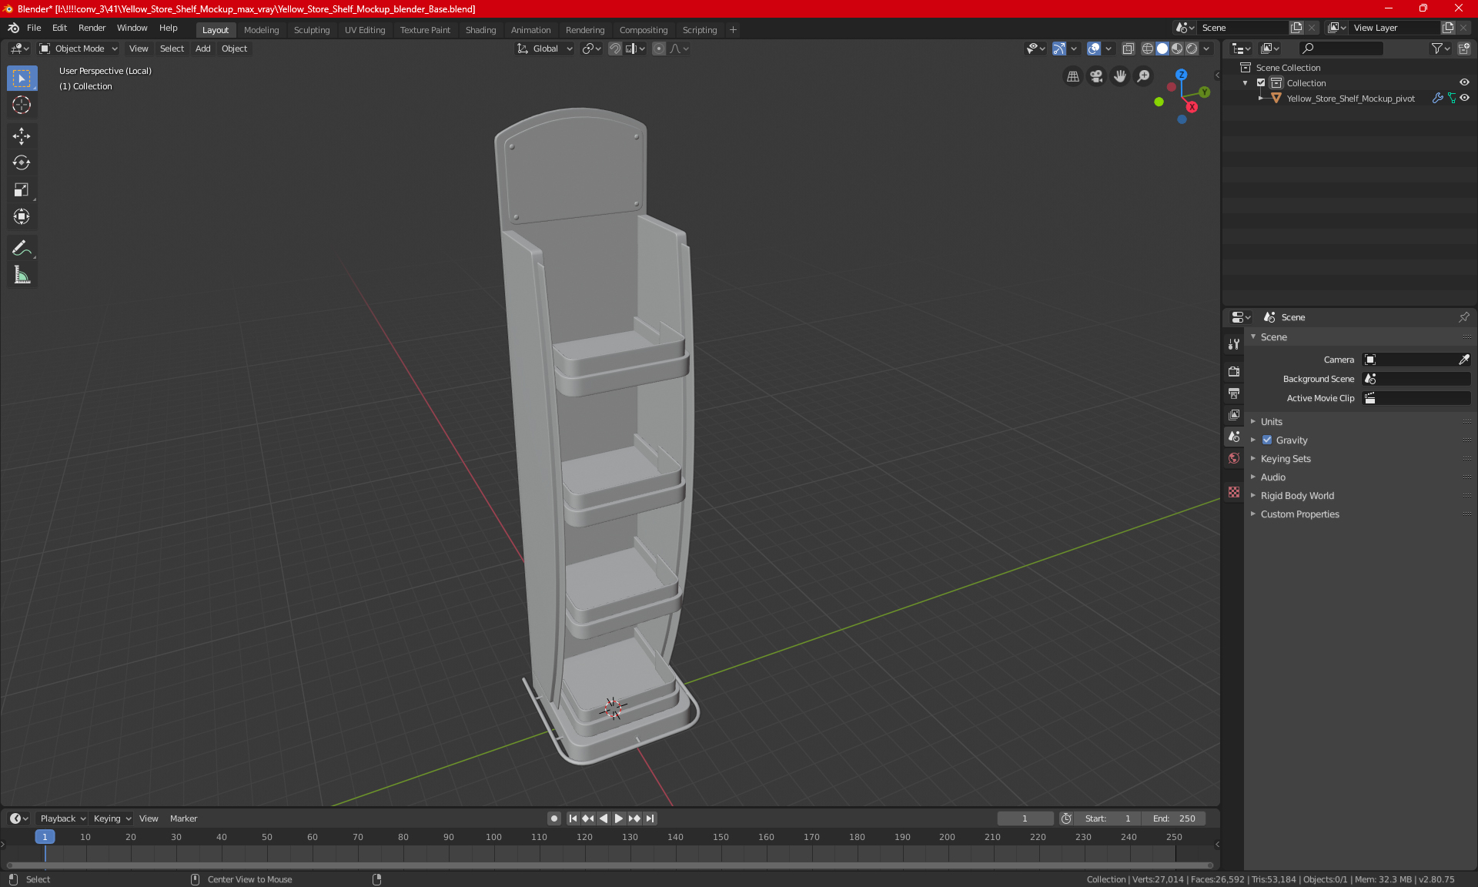Click the Annotate tool icon
Image resolution: width=1478 pixels, height=887 pixels.
[21, 247]
